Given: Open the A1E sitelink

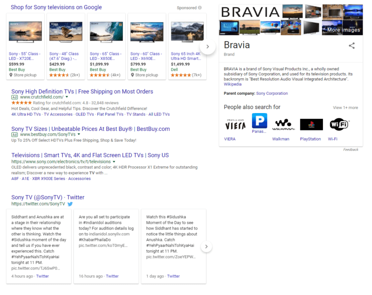Looking at the screenshot, I should (x=26, y=178).
